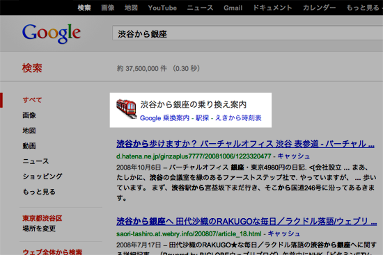Select すべて in left sidebar

(32, 100)
